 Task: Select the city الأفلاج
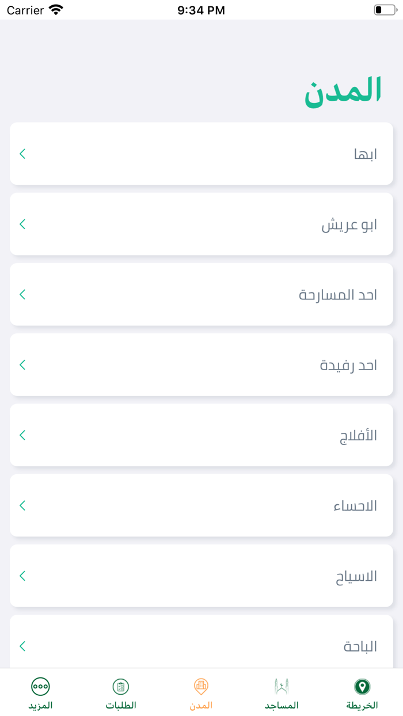click(359, 435)
